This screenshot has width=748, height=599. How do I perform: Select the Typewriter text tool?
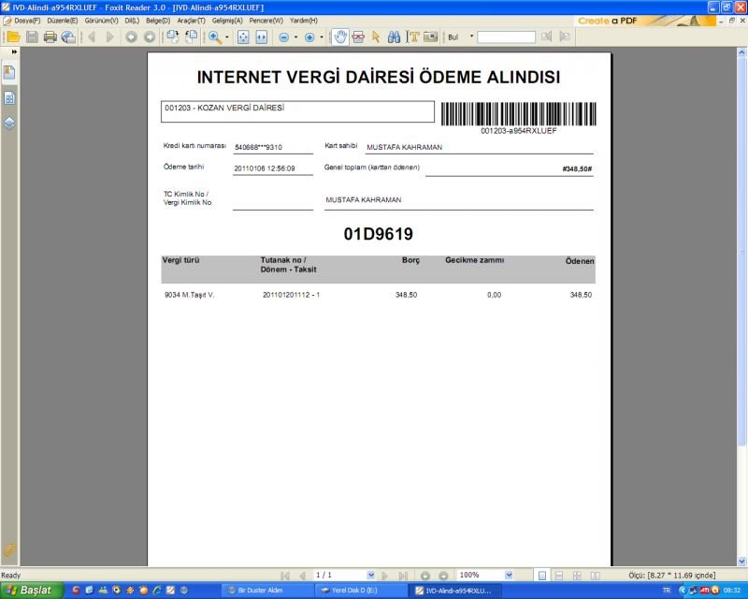(x=413, y=37)
